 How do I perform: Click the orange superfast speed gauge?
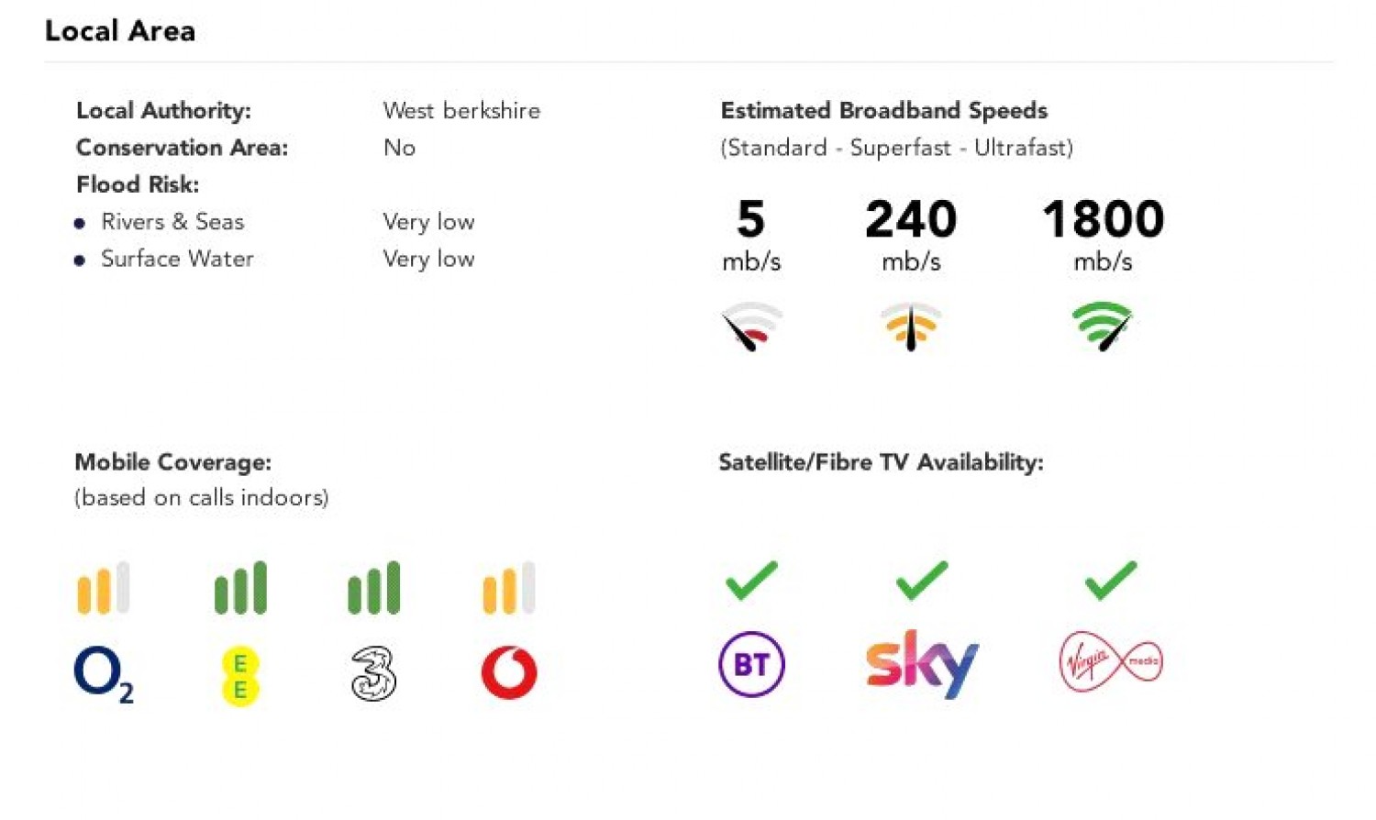click(x=911, y=327)
